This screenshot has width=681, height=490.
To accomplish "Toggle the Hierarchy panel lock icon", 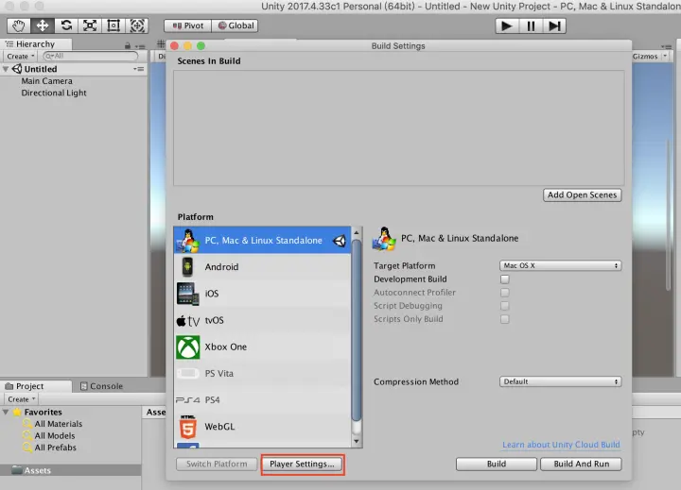I will pos(128,45).
